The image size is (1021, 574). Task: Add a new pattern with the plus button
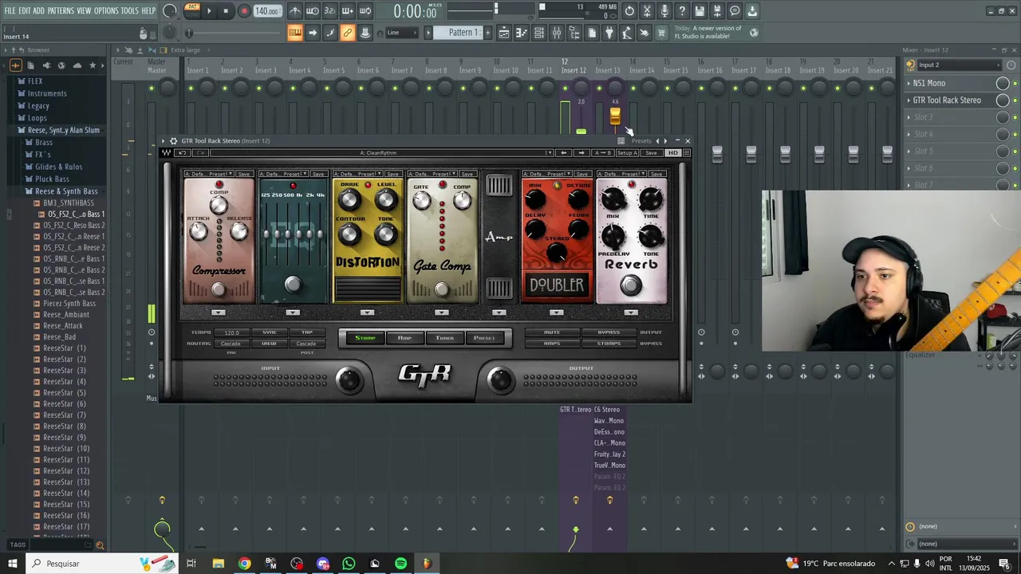click(x=488, y=33)
